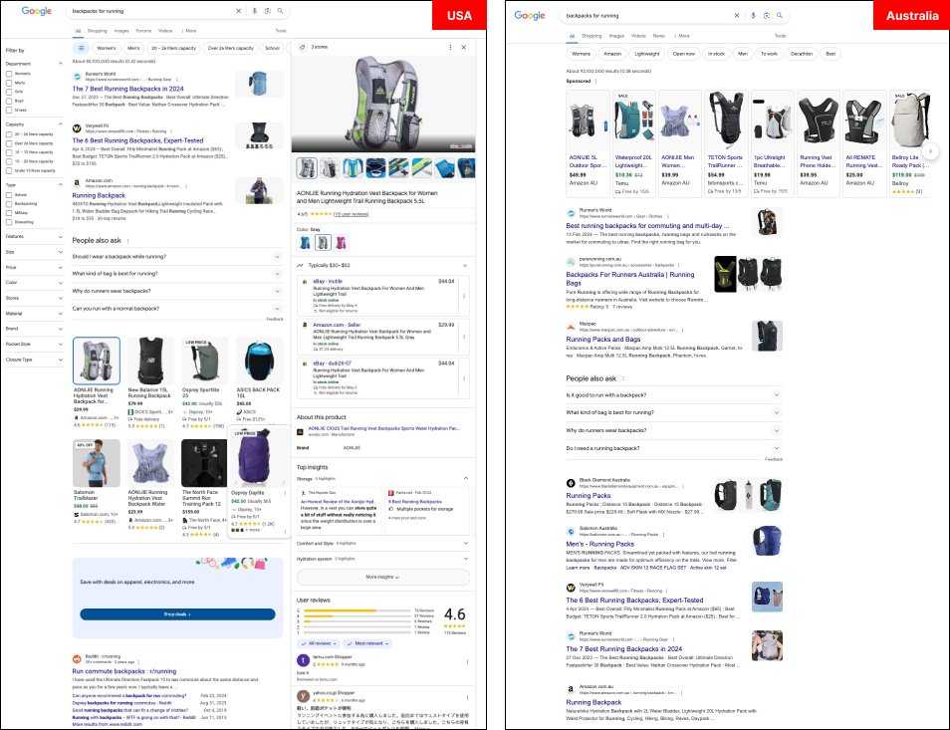Screen dimensions: 950x730
Task: Click Runner's World favicon in USA results
Action: (x=77, y=77)
